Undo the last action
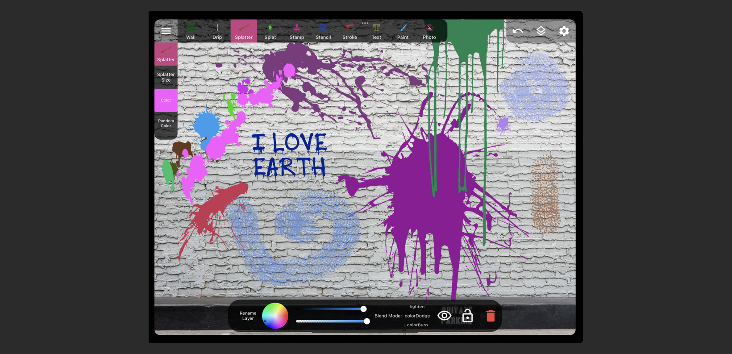The image size is (732, 354). (x=518, y=31)
